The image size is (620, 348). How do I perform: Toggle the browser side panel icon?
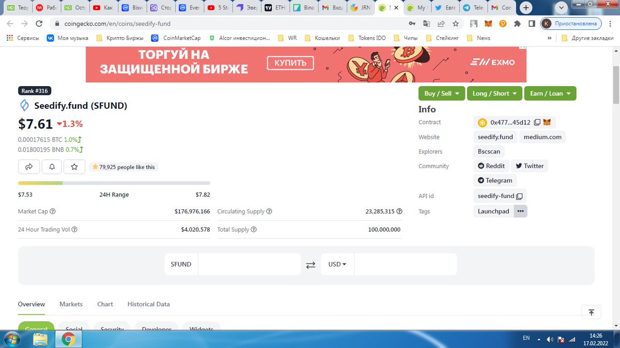[532, 24]
